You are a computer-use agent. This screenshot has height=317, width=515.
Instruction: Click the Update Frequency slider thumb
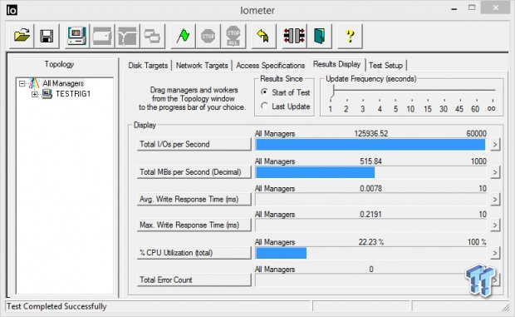click(332, 92)
